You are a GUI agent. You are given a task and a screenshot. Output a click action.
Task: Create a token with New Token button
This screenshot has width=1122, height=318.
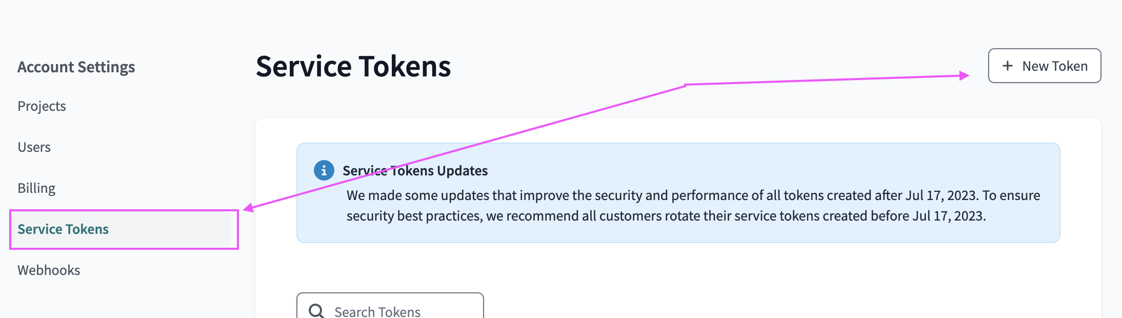coord(1044,66)
